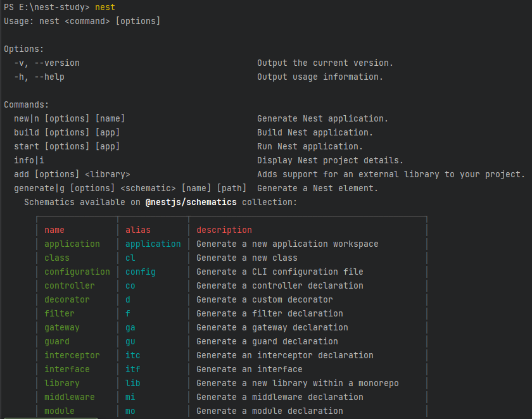This screenshot has width=532, height=419.
Task: Click 'Generate a CLI configuration file' description
Action: tap(279, 272)
